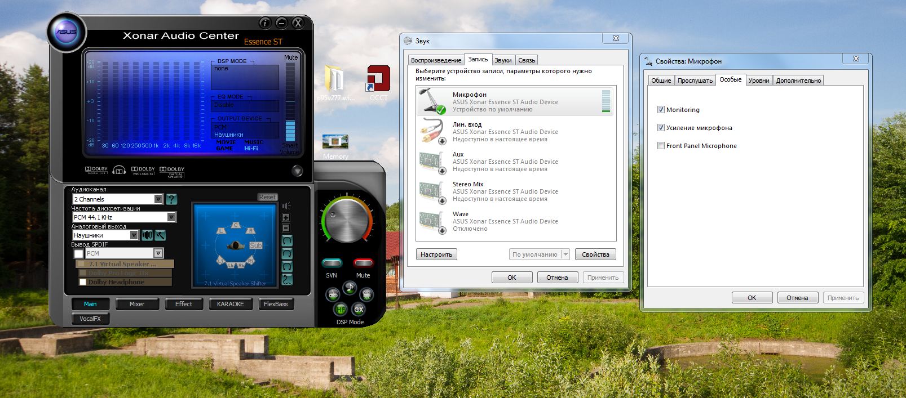Open the Memory desktop thumbnail
This screenshot has height=398, width=906.
(x=335, y=146)
